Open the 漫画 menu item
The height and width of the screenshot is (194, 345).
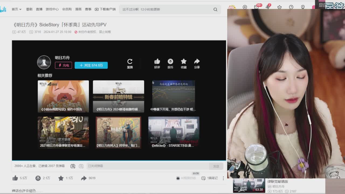click(78, 9)
